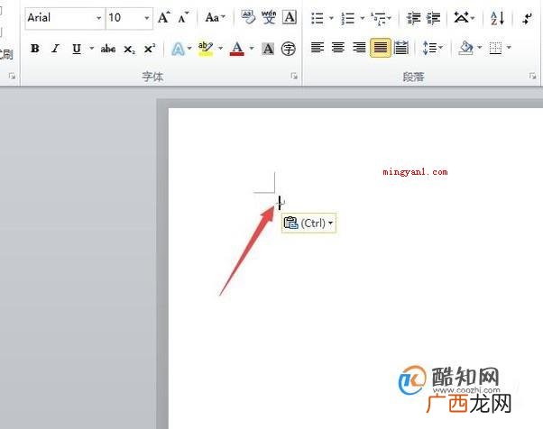Expand the underline style dropdown arrow
The width and height of the screenshot is (543, 429).
[x=92, y=48]
